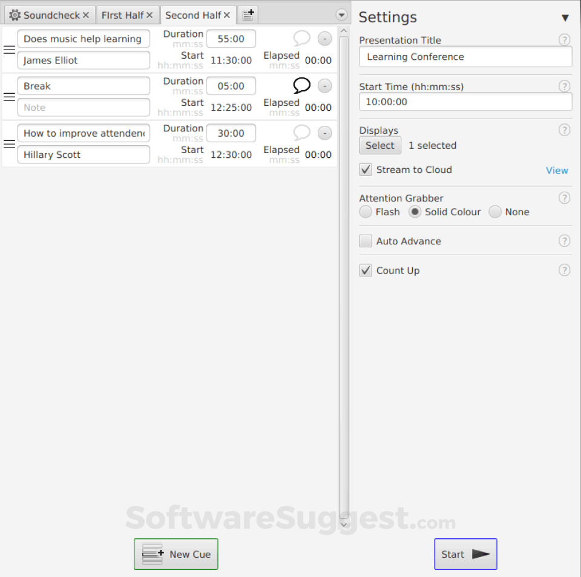Enable Auto Advance

point(366,241)
